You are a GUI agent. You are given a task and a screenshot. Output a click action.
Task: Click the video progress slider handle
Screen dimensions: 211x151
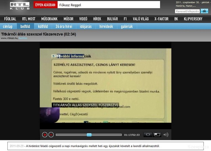pos(89,134)
